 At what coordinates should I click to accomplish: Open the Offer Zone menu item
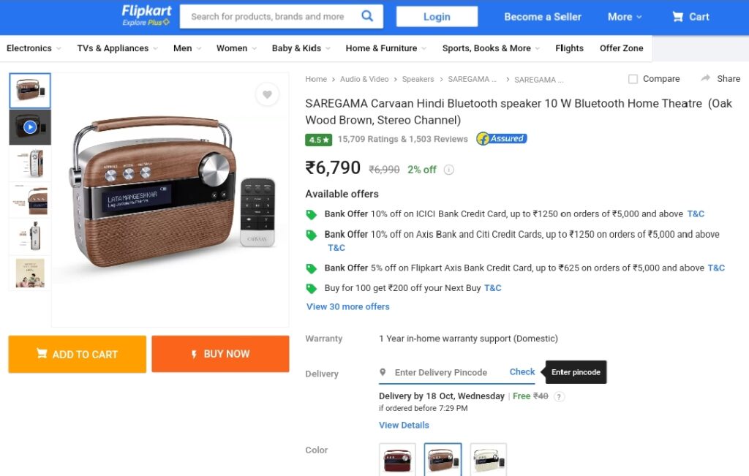tap(621, 48)
